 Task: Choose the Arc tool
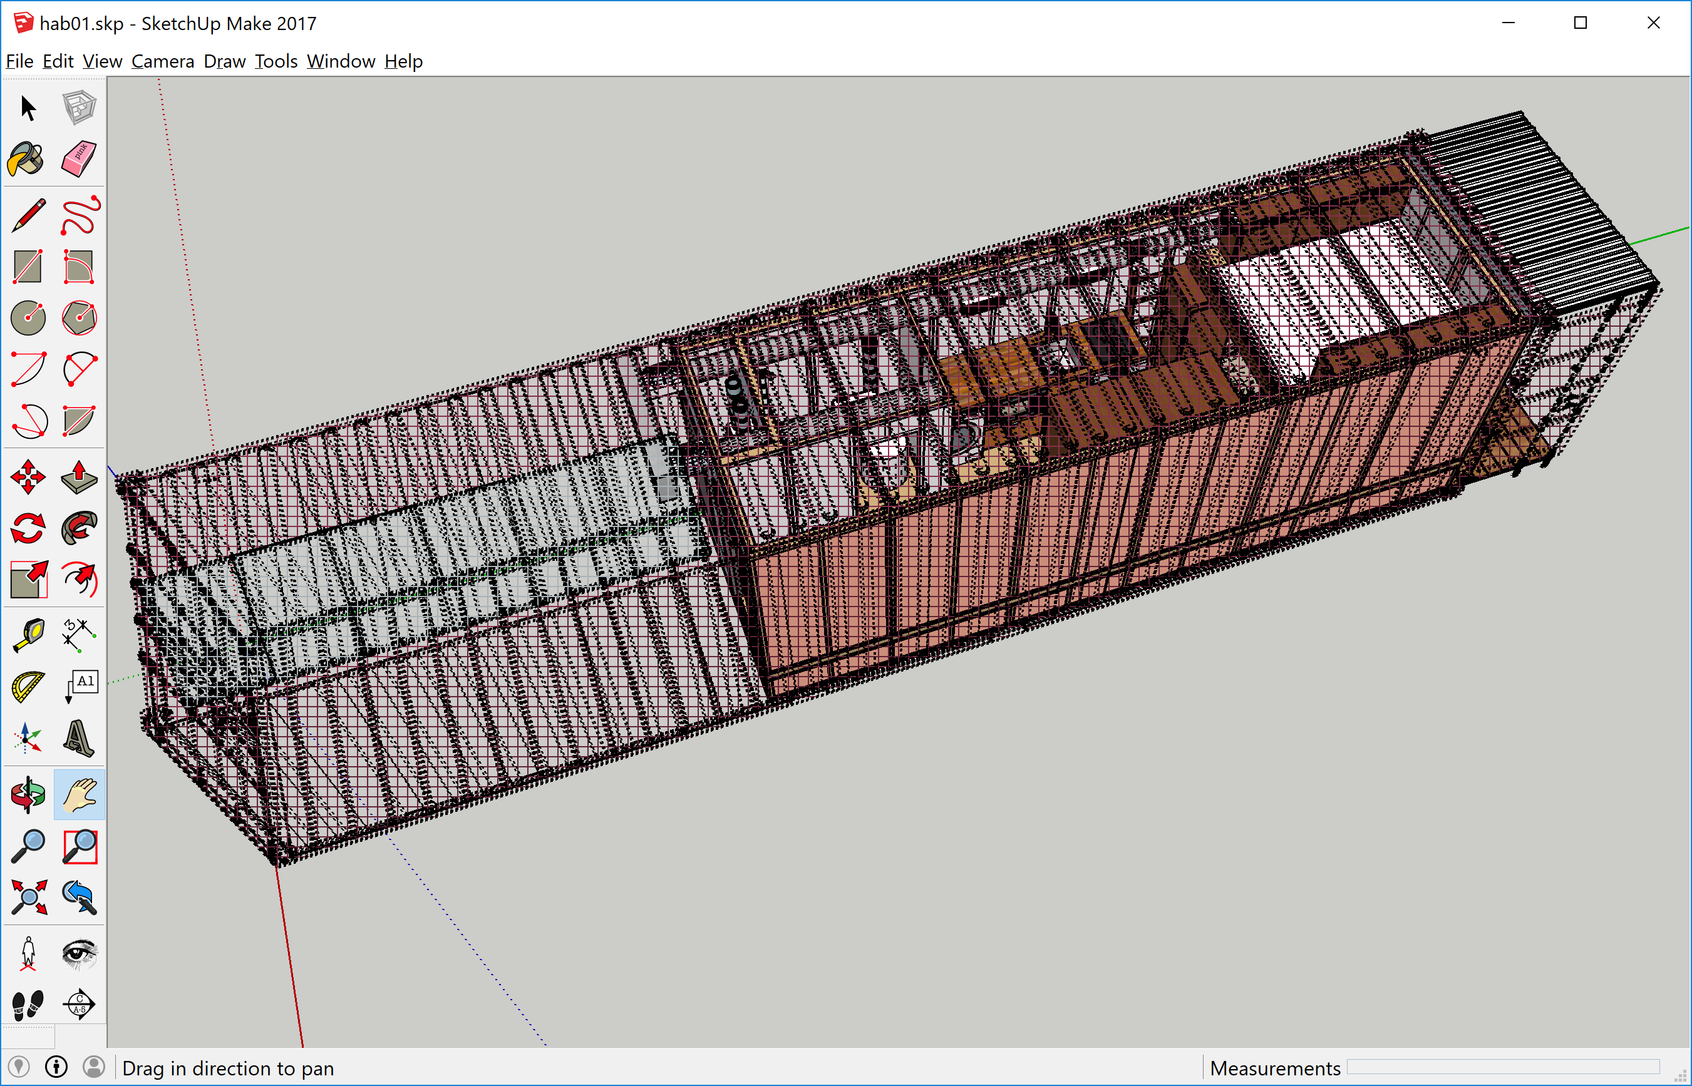(28, 369)
